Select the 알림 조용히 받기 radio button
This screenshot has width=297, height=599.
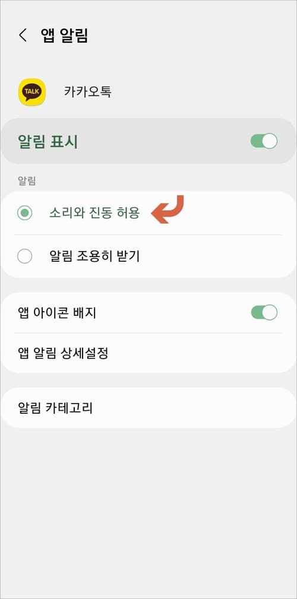click(x=148, y=256)
